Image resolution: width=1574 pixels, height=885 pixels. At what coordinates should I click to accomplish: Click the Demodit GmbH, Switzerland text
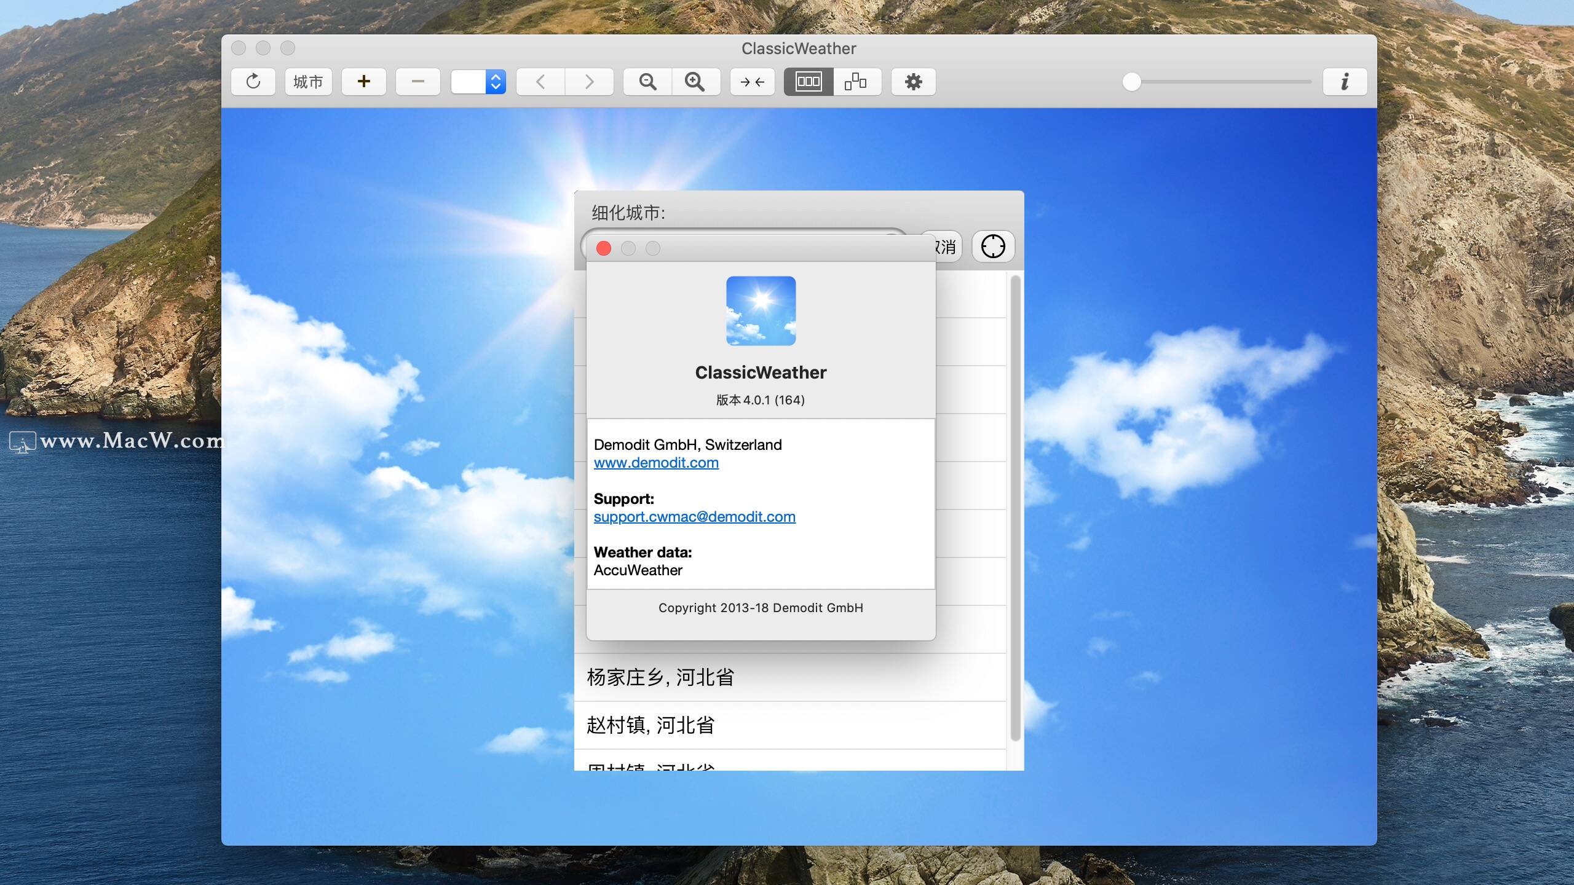point(688,445)
